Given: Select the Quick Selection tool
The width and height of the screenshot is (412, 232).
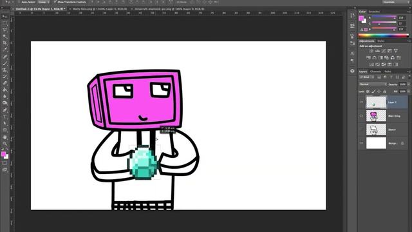Looking at the screenshot, I should (5, 36).
